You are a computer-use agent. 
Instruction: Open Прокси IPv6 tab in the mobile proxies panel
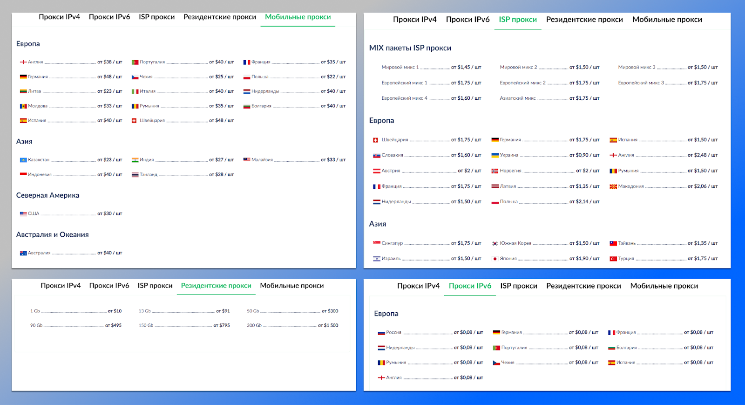[x=109, y=17]
